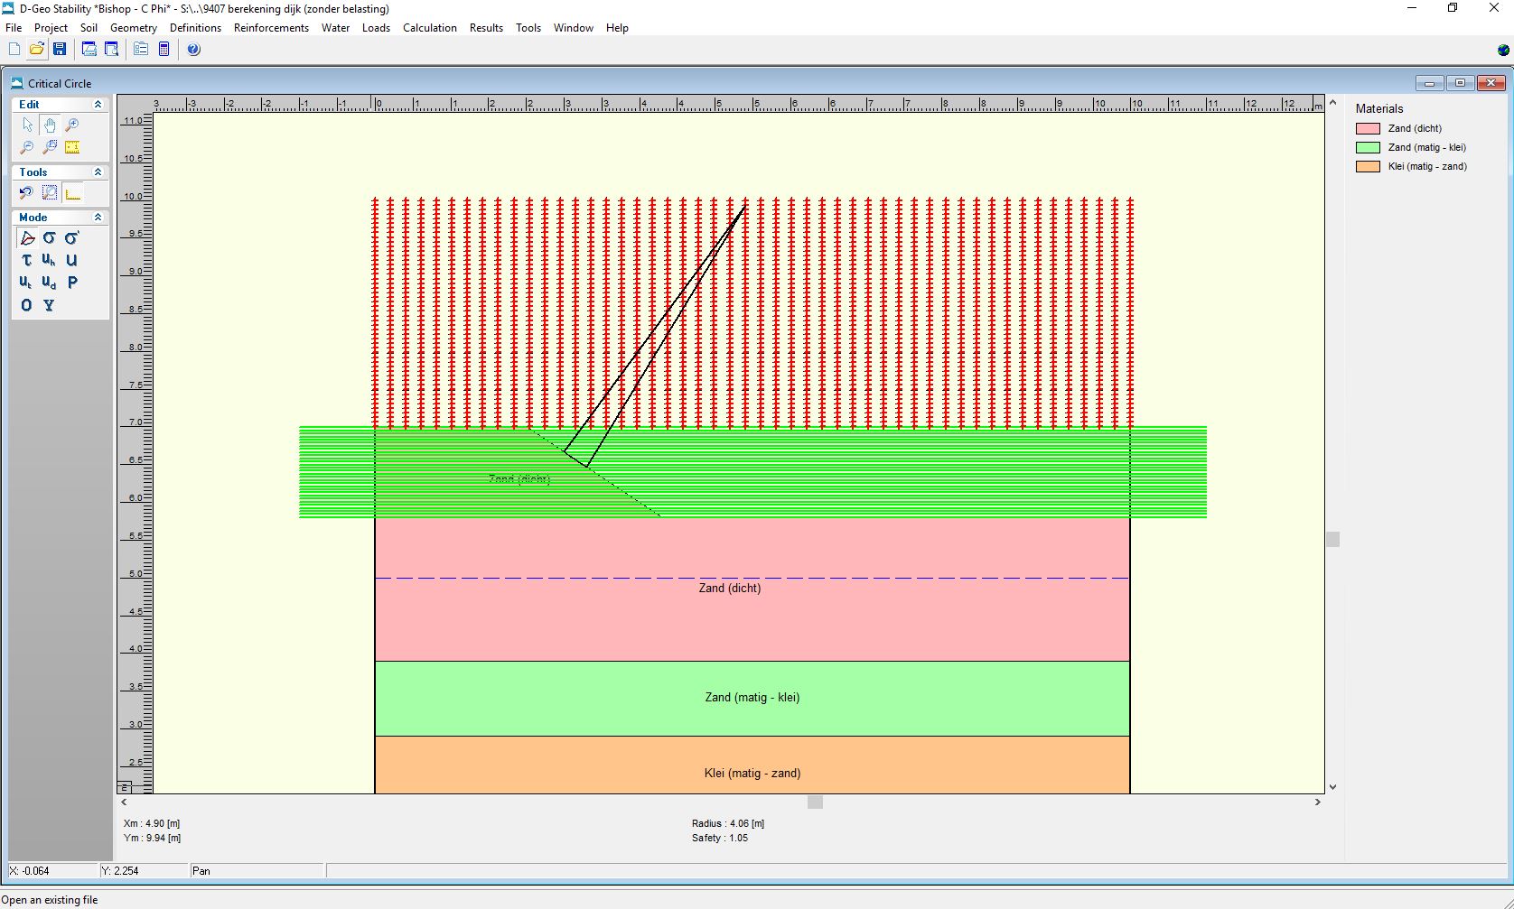Click the Save file toolbar icon
Image resolution: width=1514 pixels, height=909 pixels.
tap(60, 50)
